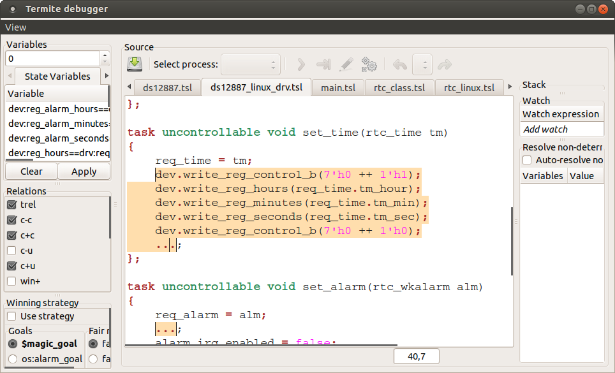Open the Select process dropdown
The width and height of the screenshot is (615, 373).
point(251,64)
